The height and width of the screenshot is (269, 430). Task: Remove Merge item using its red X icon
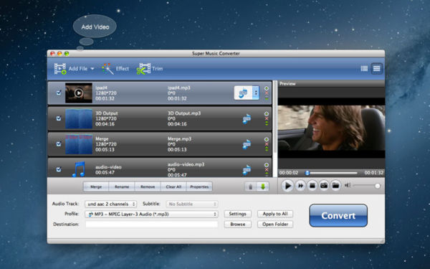click(x=267, y=144)
